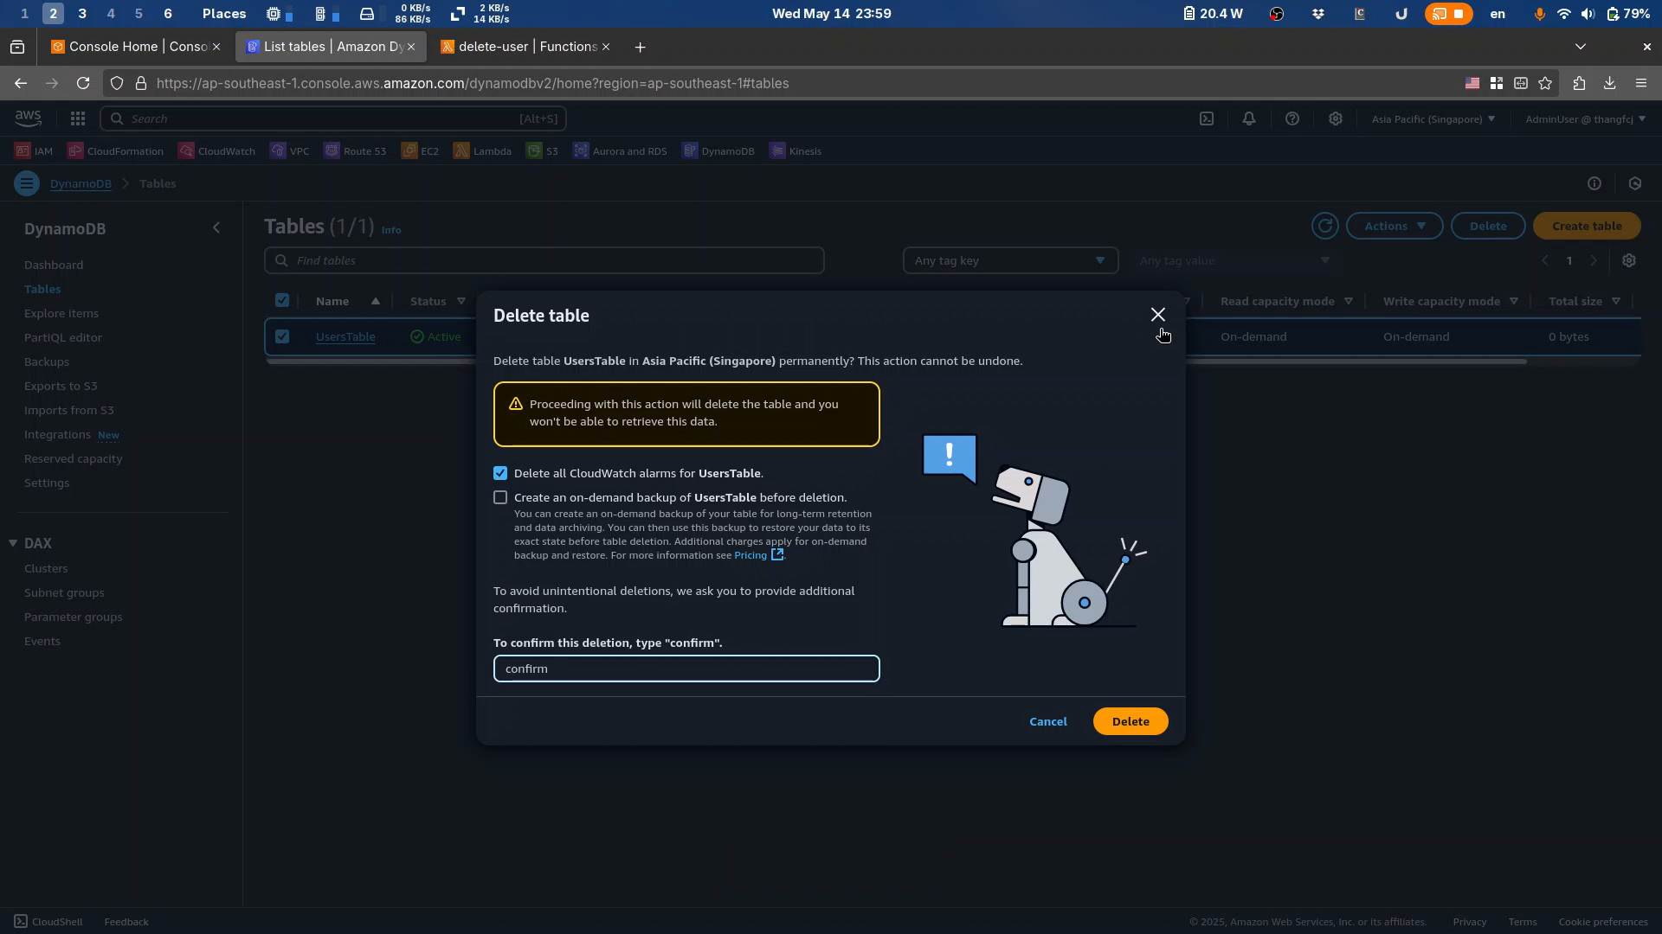This screenshot has width=1662, height=934.
Task: Toggle the UsersTable row checkbox
Action: (282, 336)
